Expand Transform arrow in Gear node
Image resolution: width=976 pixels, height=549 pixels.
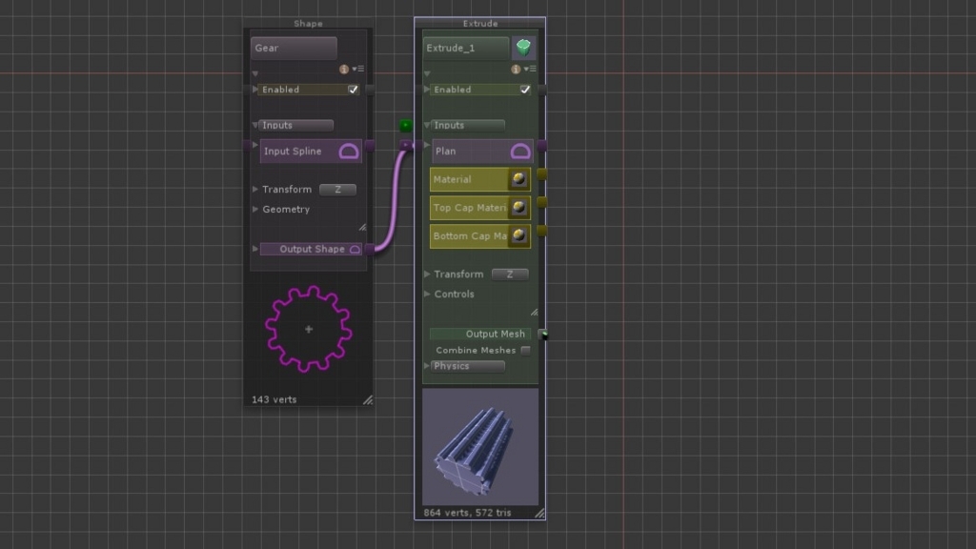point(255,190)
